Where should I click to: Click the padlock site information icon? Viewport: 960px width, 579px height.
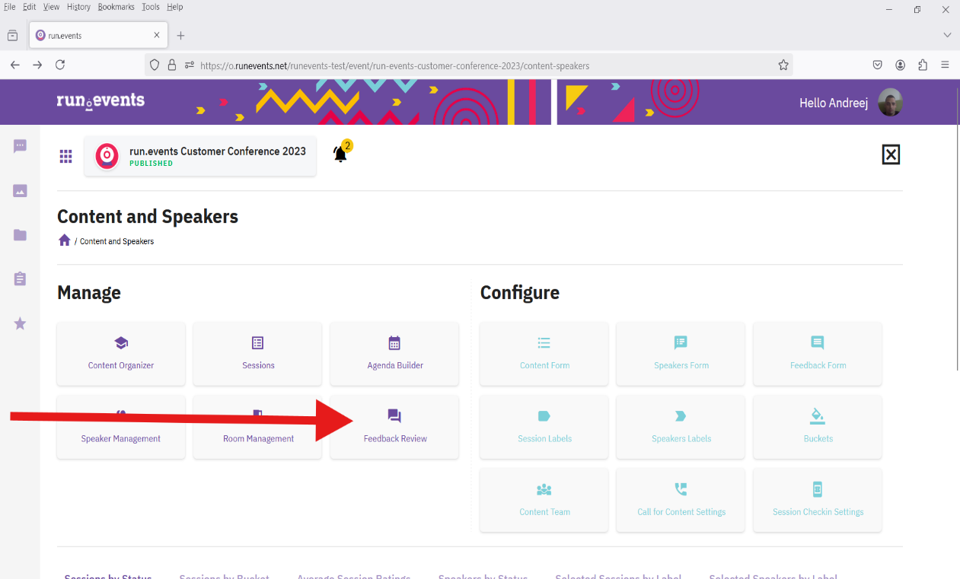click(x=172, y=65)
